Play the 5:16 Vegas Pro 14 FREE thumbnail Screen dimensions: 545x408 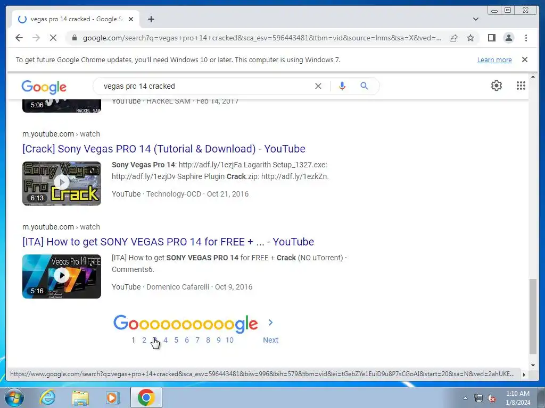(62, 276)
